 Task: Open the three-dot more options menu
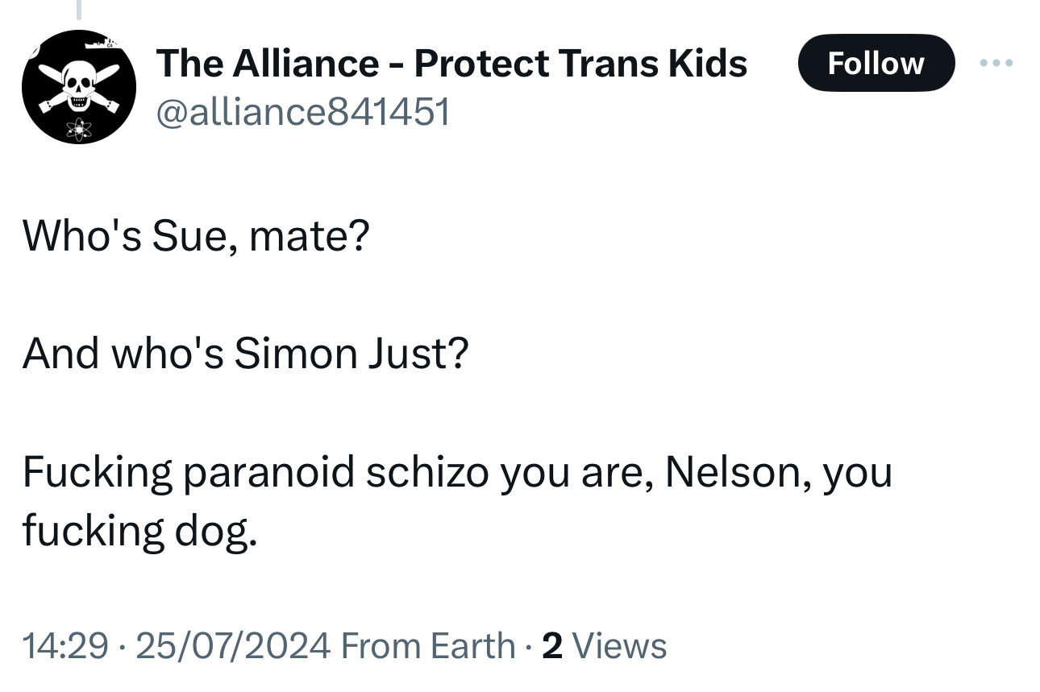click(998, 63)
